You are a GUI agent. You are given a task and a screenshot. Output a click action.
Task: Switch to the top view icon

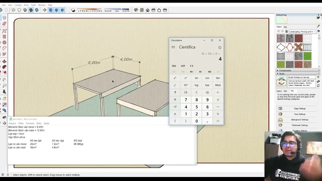click(142, 10)
